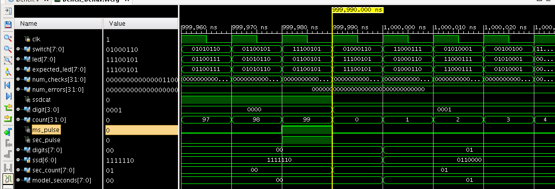Select the clk signal row
Screen dimensions: 555x189
pyautogui.click(x=96, y=39)
